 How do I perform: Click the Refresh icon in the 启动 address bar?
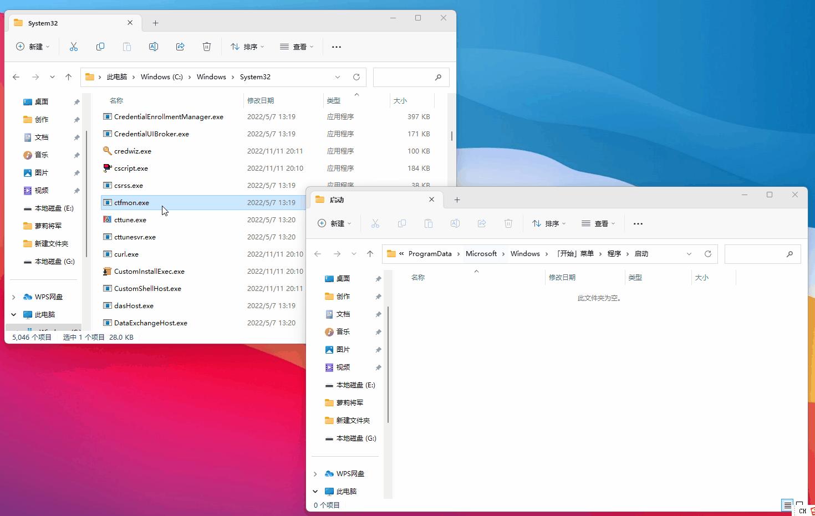point(708,253)
